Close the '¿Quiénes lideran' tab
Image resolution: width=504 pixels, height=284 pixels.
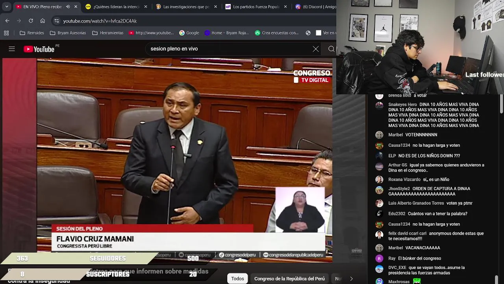tap(146, 7)
